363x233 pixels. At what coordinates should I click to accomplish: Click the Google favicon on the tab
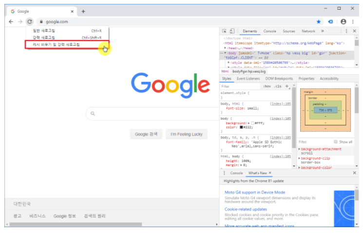click(13, 11)
